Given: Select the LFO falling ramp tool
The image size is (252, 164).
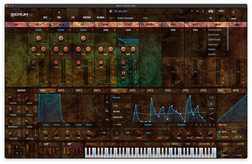Looking at the screenshot, I should (x=211, y=119).
